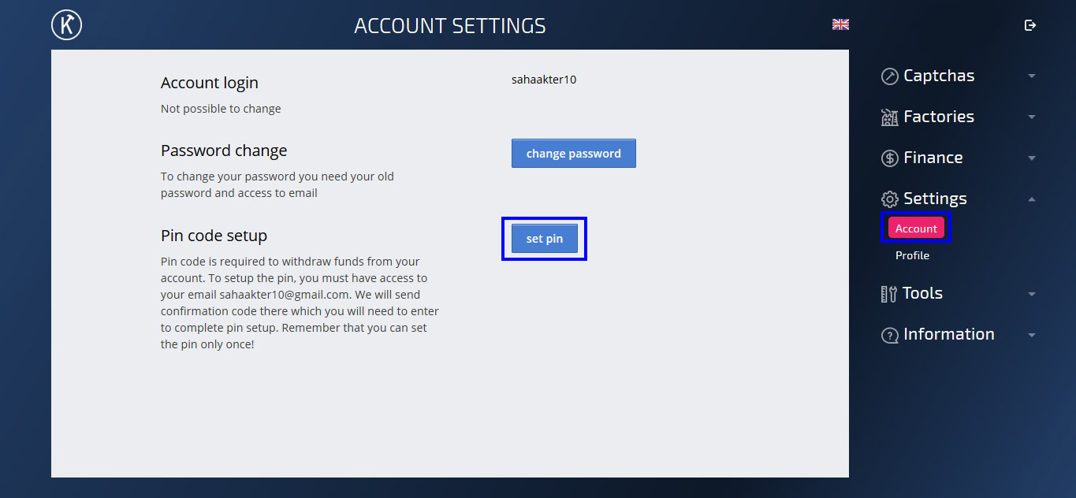
Task: Click the username sahaakter10 text
Action: (544, 80)
